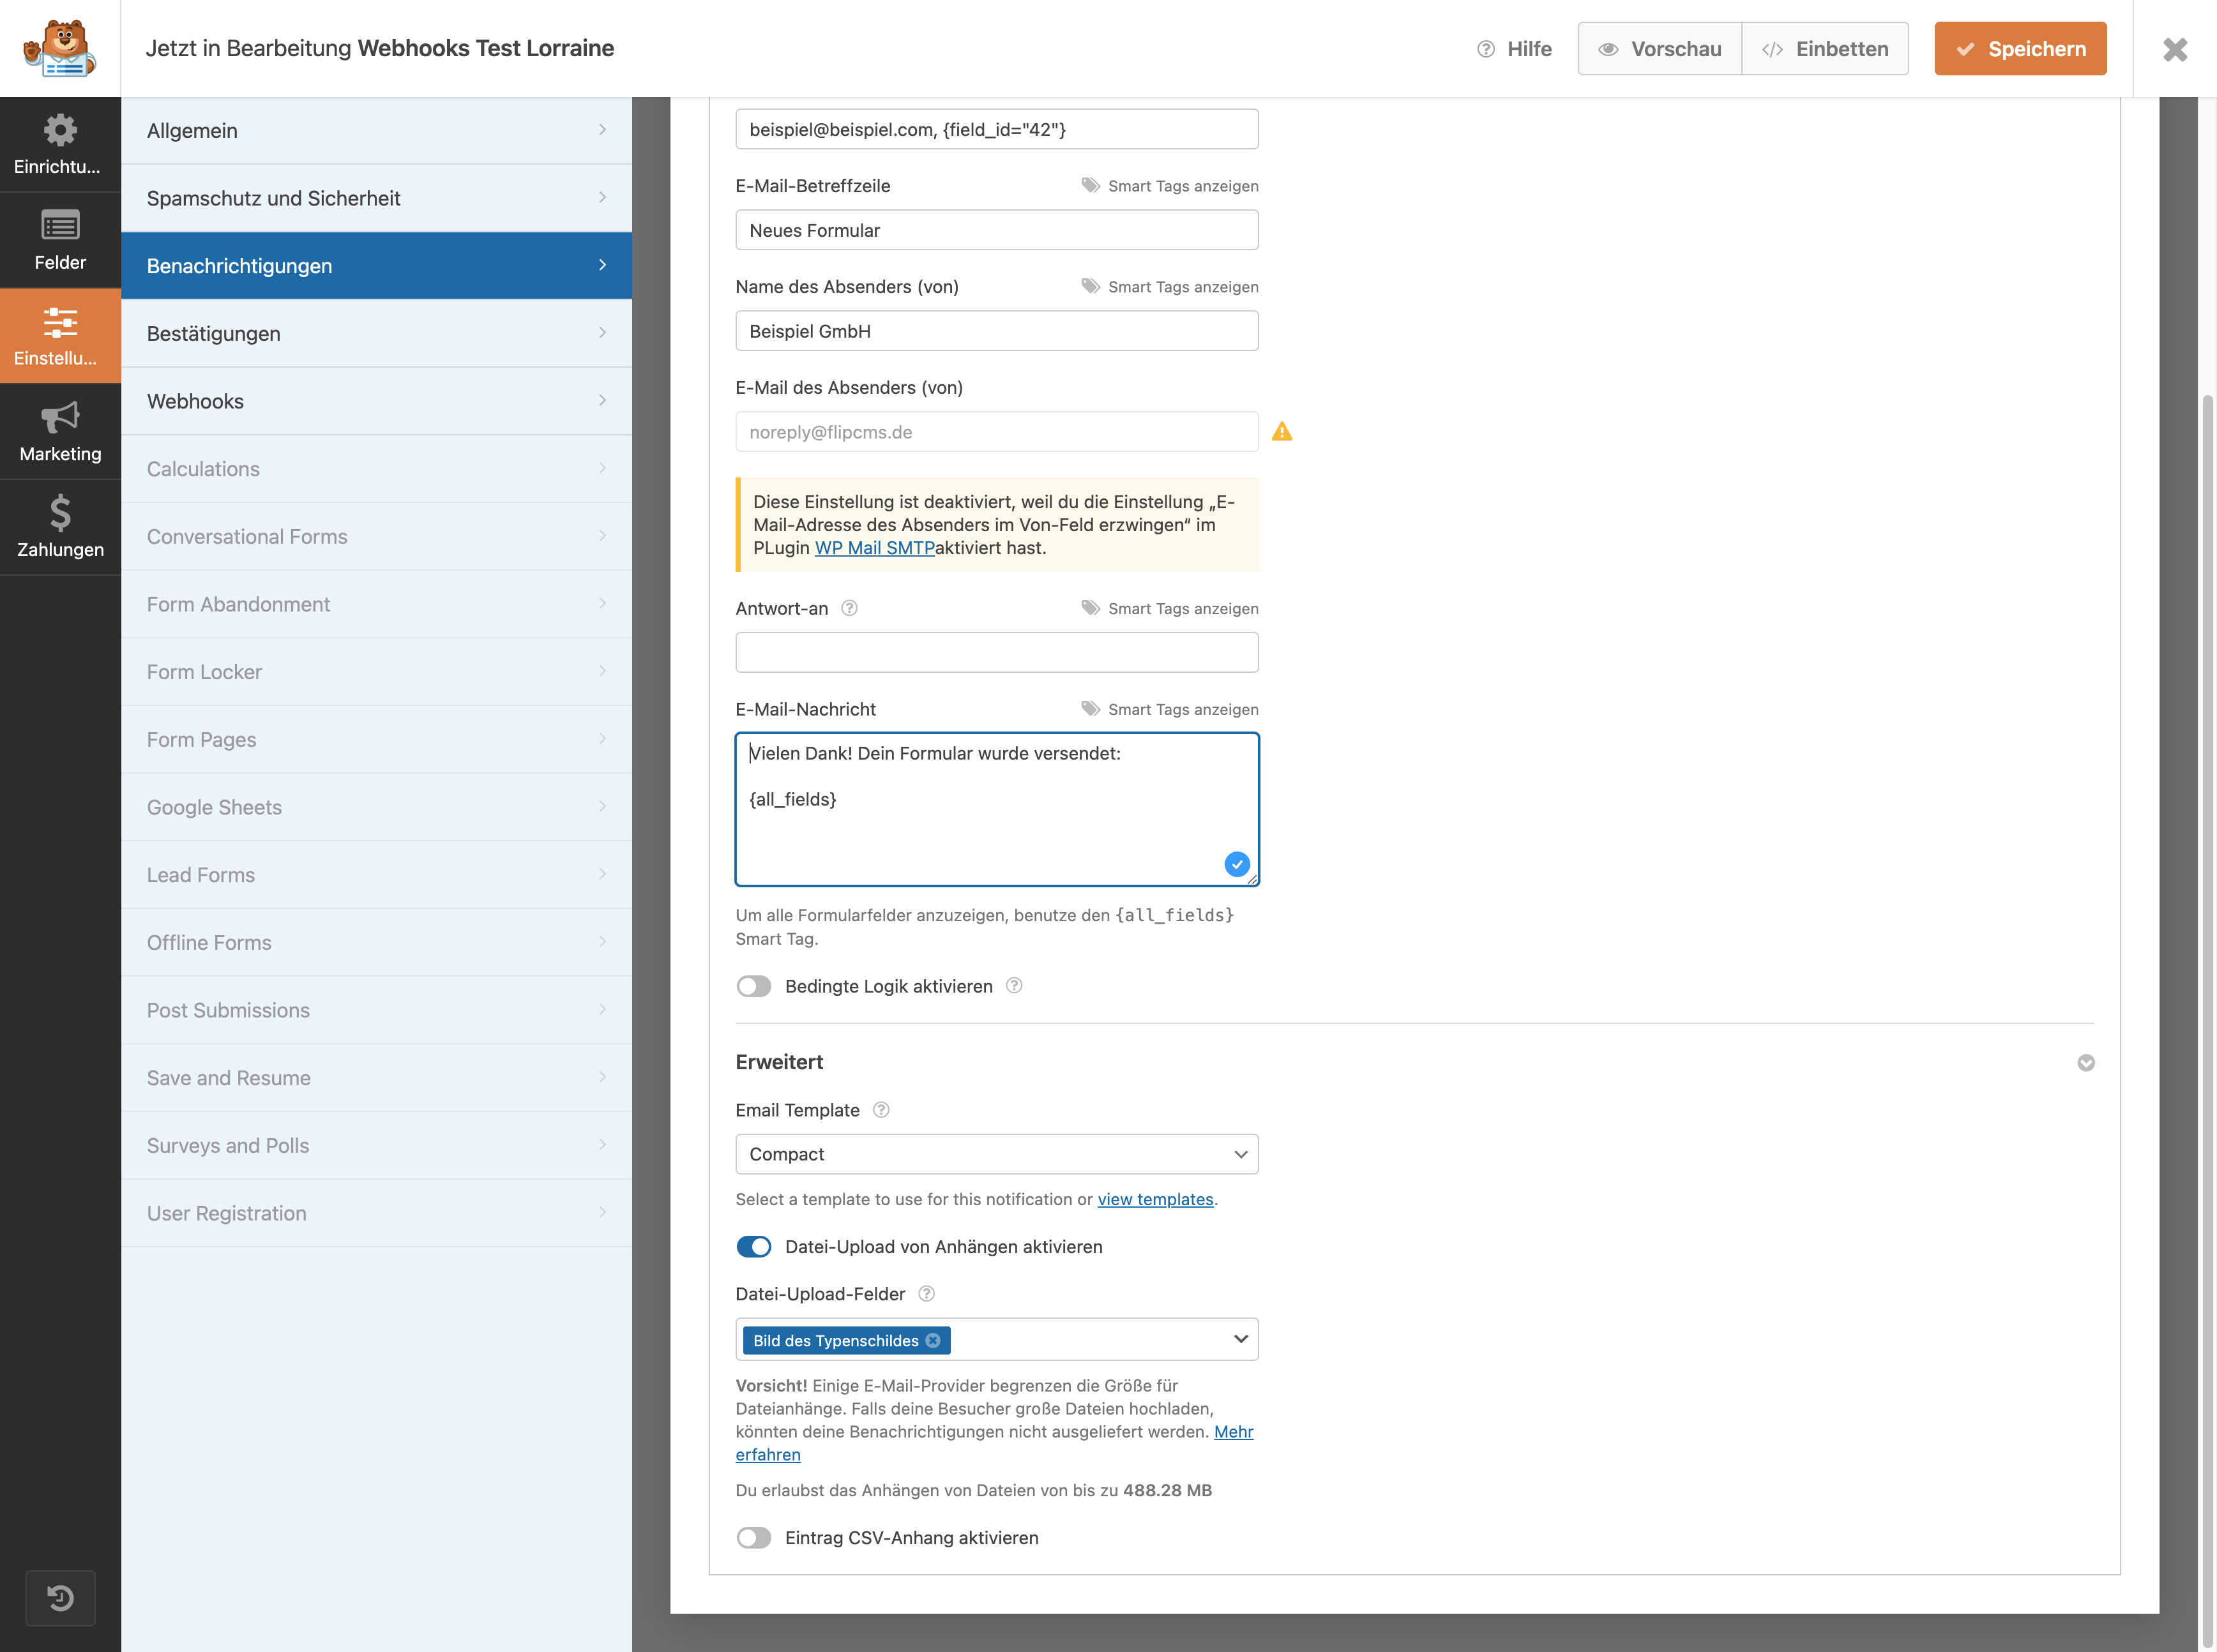Image resolution: width=2217 pixels, height=1652 pixels.
Task: Remove the Bild des Typenschildes tag
Action: point(932,1340)
